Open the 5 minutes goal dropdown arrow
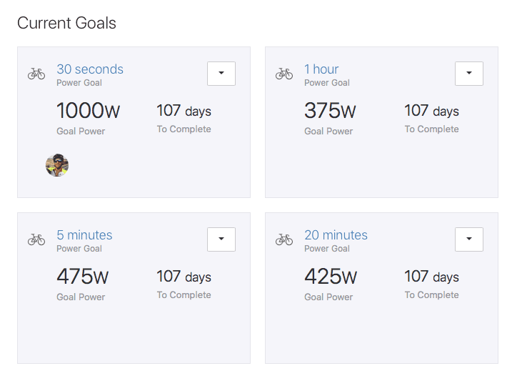The height and width of the screenshot is (386, 517). (x=221, y=239)
